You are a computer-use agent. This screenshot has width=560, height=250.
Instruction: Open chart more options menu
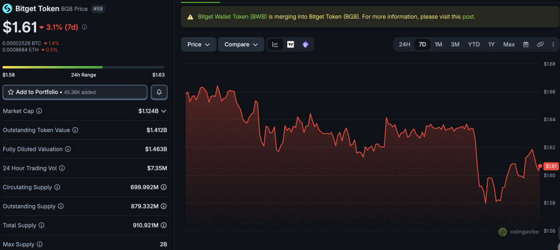pyautogui.click(x=553, y=45)
